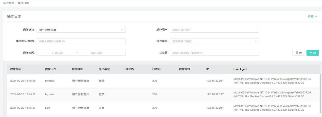The width and height of the screenshot is (322, 117).
Task: Select the log row at 15:45:56
Action: pos(162,81)
